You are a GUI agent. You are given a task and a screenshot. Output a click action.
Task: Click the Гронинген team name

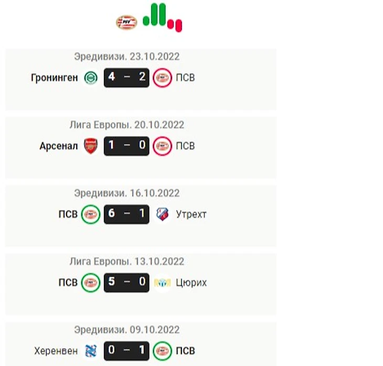[x=55, y=78]
